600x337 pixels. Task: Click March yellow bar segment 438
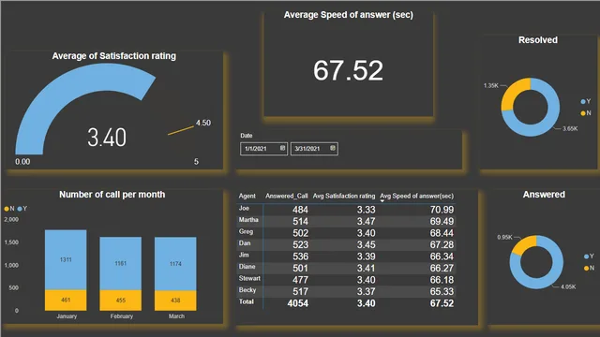pos(175,300)
